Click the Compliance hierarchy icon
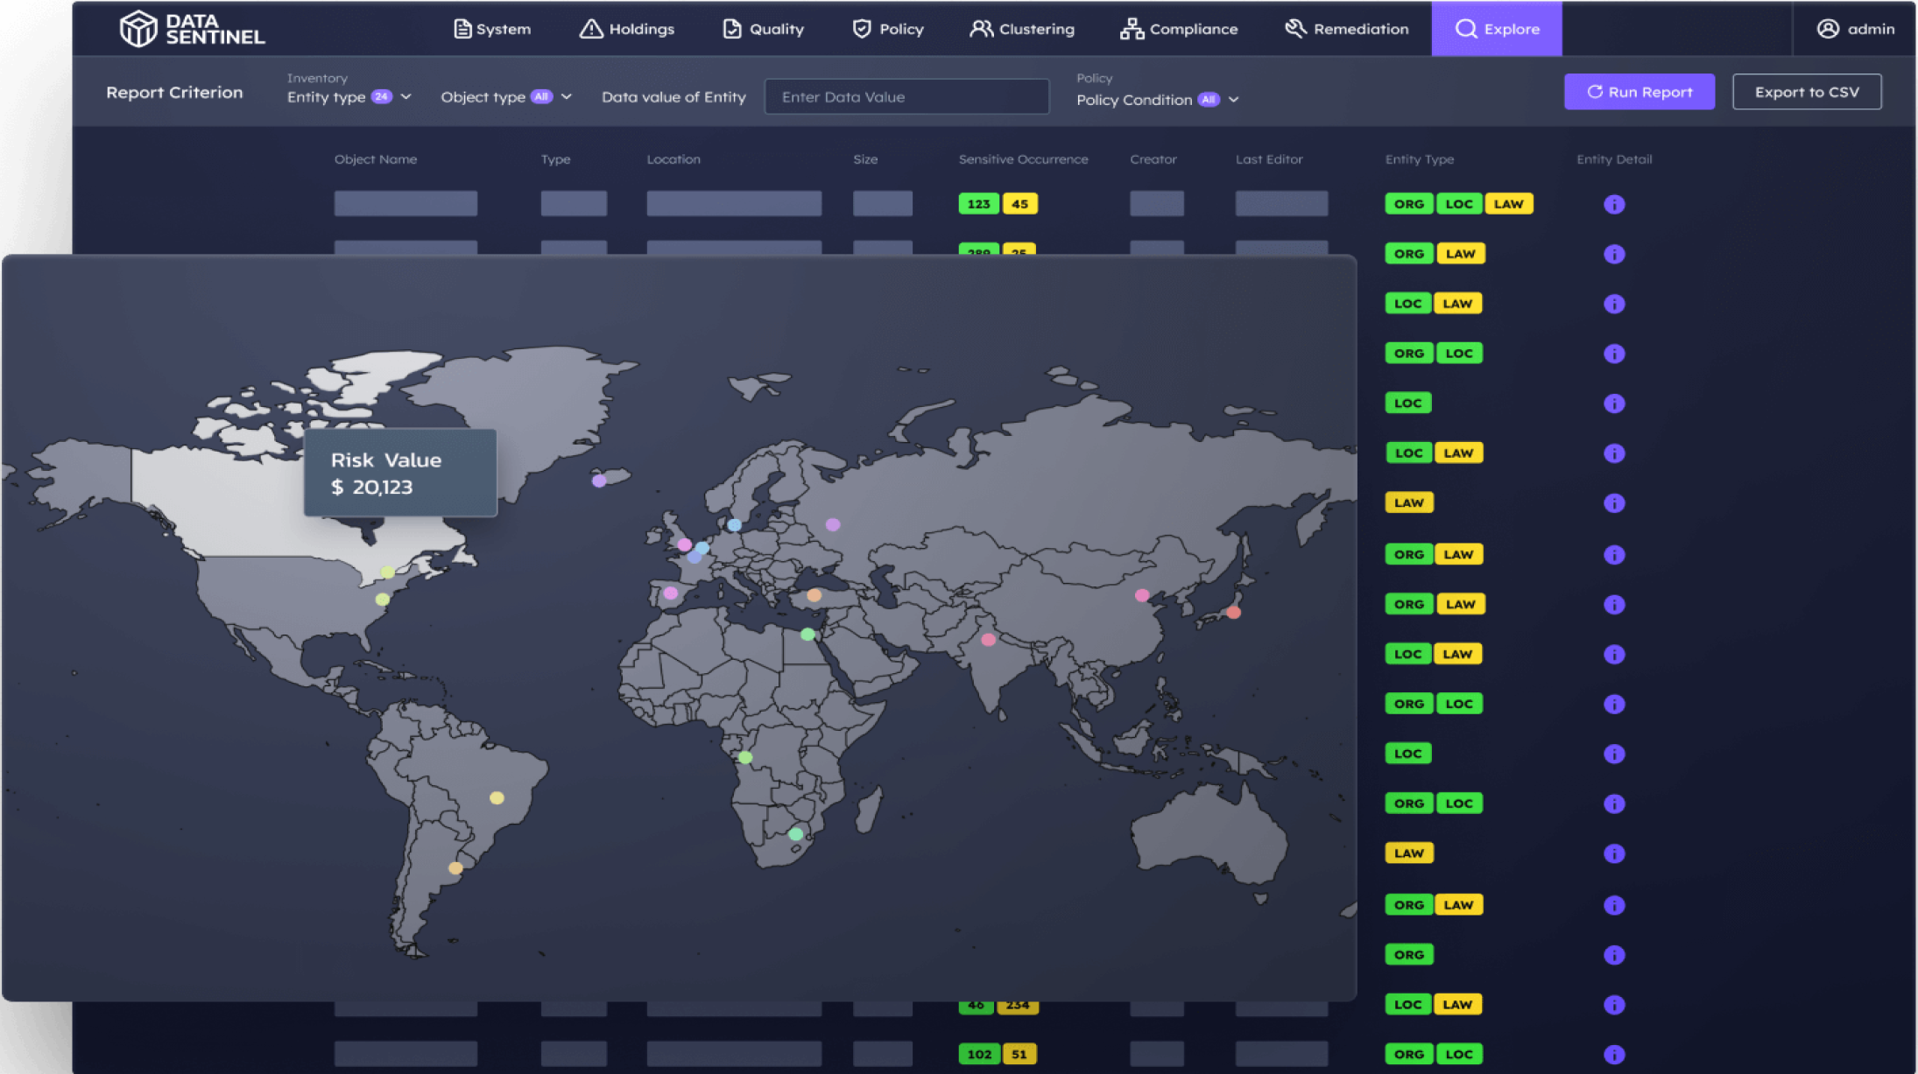Viewport: 1918px width, 1074px height. (x=1132, y=29)
